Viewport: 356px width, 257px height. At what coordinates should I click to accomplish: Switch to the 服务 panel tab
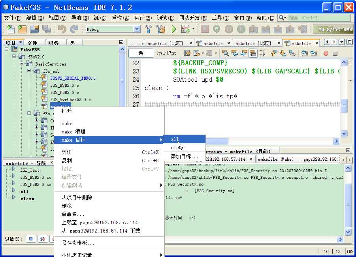point(53,43)
